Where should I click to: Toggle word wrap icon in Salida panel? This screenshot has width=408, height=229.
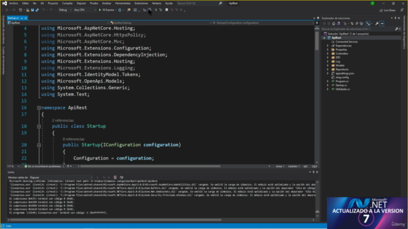[122, 177]
